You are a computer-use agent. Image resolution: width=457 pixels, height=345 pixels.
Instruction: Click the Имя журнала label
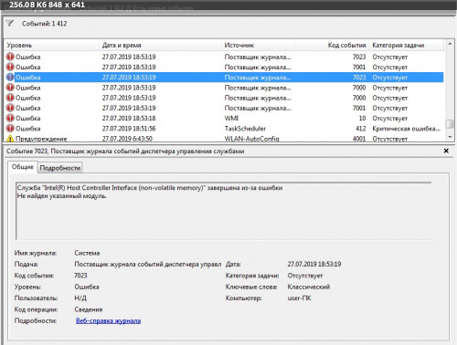[36, 253]
